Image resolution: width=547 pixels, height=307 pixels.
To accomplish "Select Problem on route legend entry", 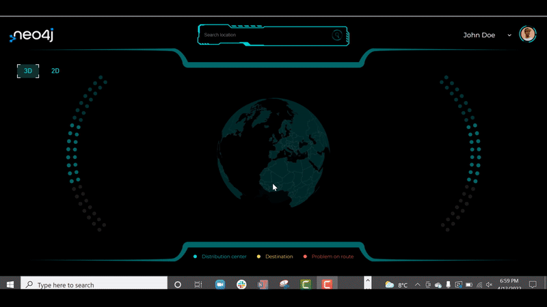I will [x=328, y=257].
